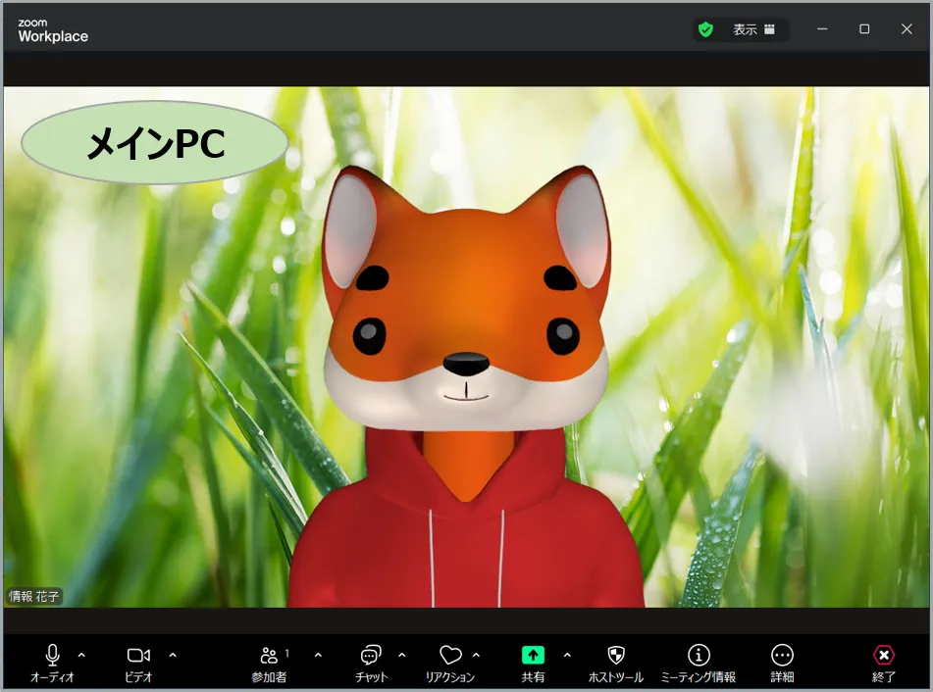The image size is (933, 692).
Task: Expand the share options arrow next to 共有
Action: point(567,655)
